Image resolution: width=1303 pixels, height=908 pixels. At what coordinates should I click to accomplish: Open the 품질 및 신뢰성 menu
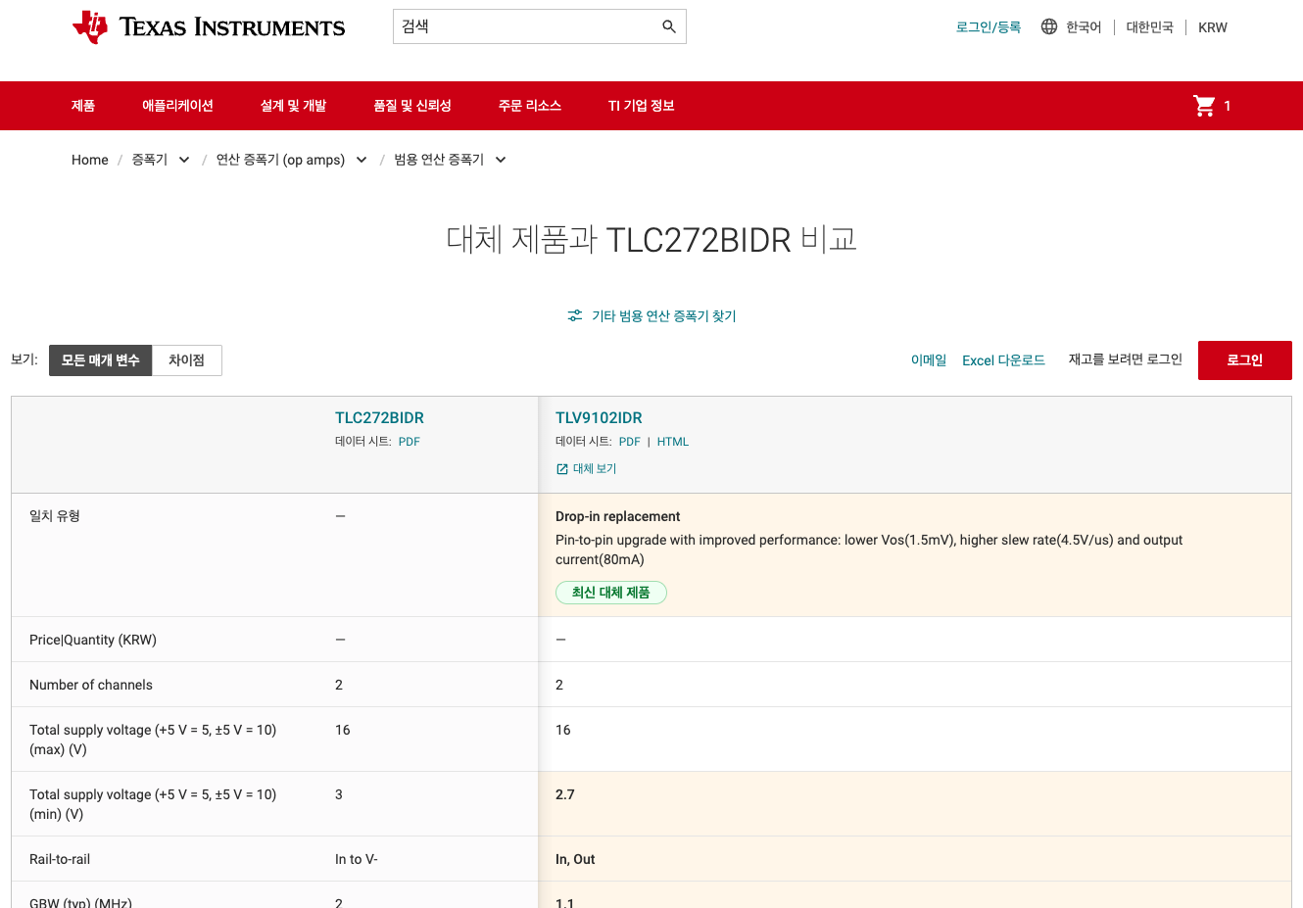tap(412, 106)
